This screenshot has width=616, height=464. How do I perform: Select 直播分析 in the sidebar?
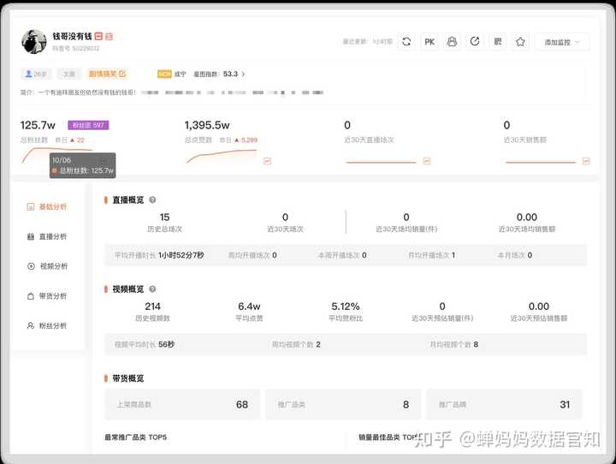48,236
